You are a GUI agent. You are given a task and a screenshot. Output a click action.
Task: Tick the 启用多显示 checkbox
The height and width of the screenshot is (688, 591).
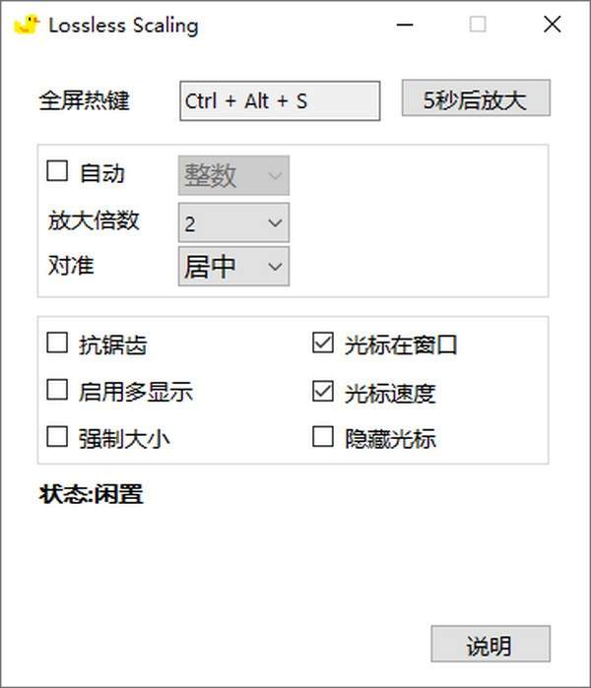click(58, 390)
